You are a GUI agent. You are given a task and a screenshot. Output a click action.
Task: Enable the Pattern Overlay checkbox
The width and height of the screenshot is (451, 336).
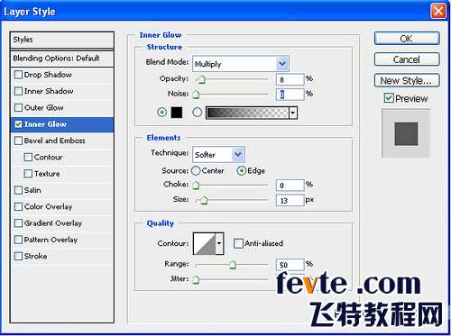click(x=18, y=240)
